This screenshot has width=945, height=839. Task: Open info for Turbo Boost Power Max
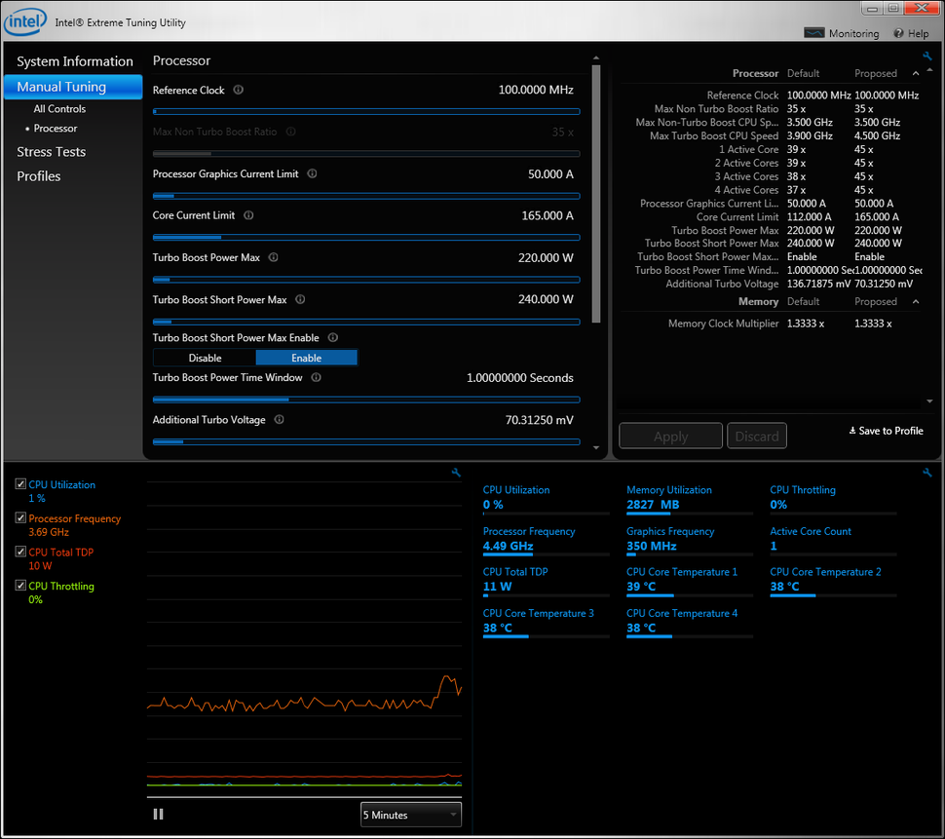pyautogui.click(x=273, y=257)
